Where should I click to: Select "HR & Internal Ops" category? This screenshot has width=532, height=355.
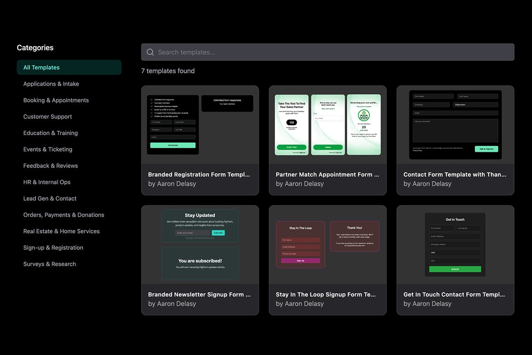point(47,182)
